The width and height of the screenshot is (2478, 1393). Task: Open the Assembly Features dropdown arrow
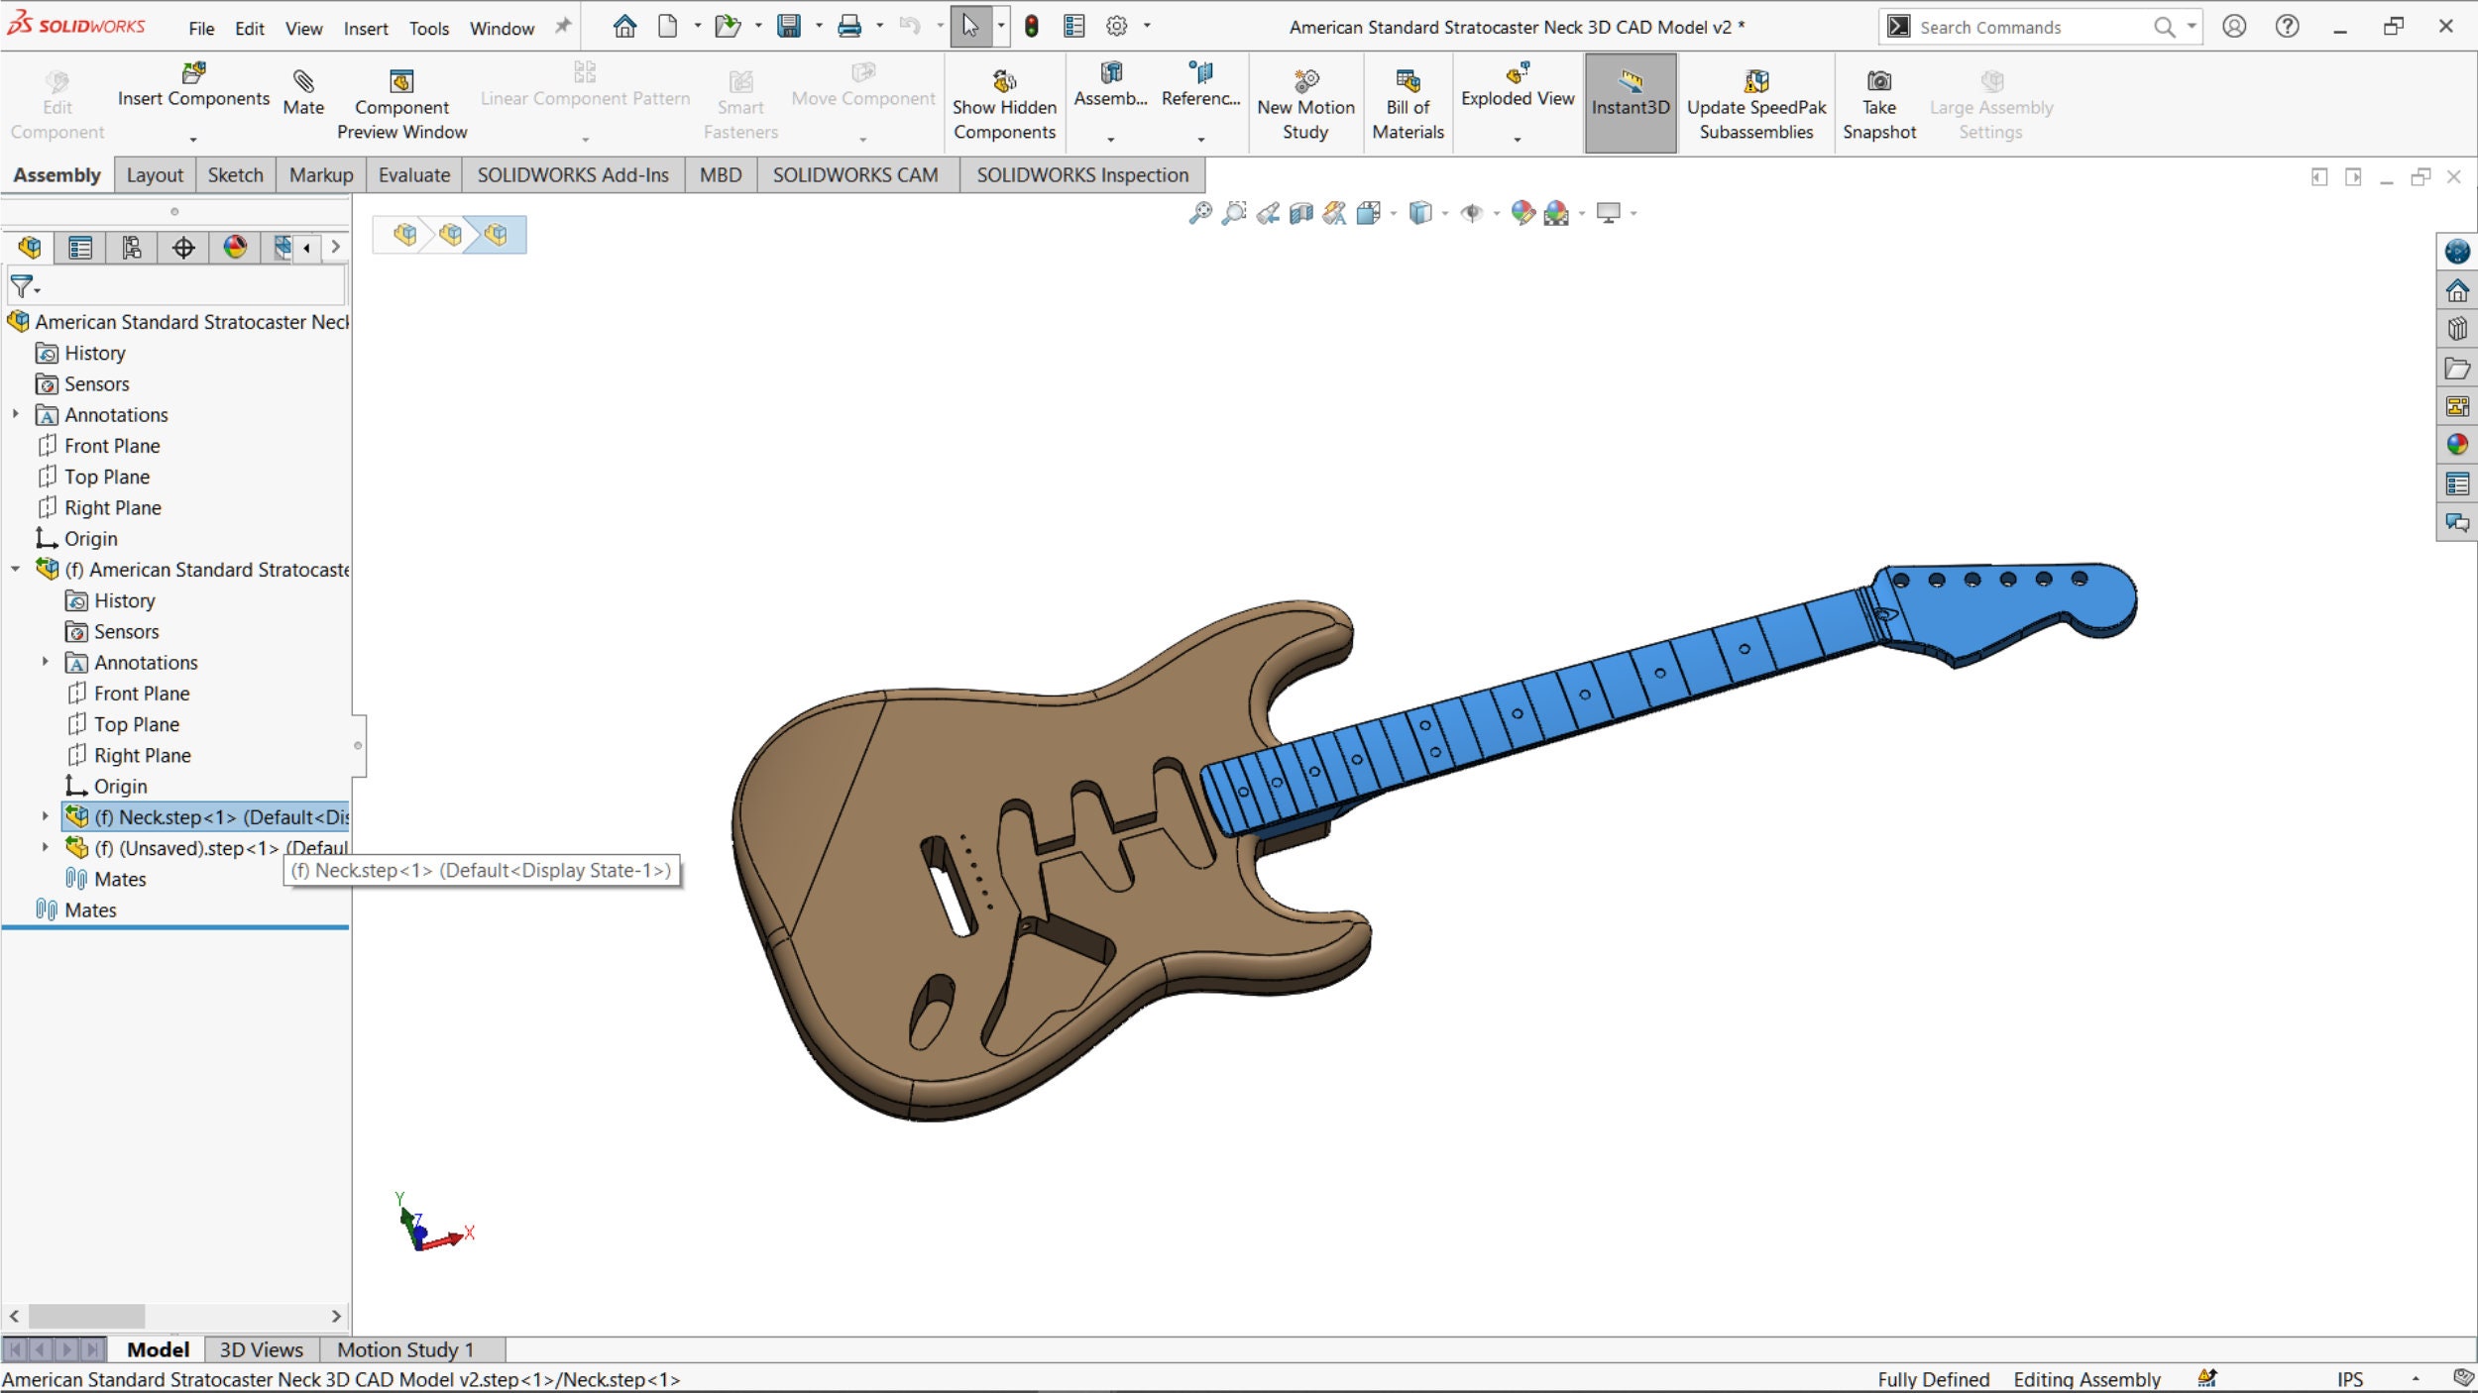[x=1110, y=140]
